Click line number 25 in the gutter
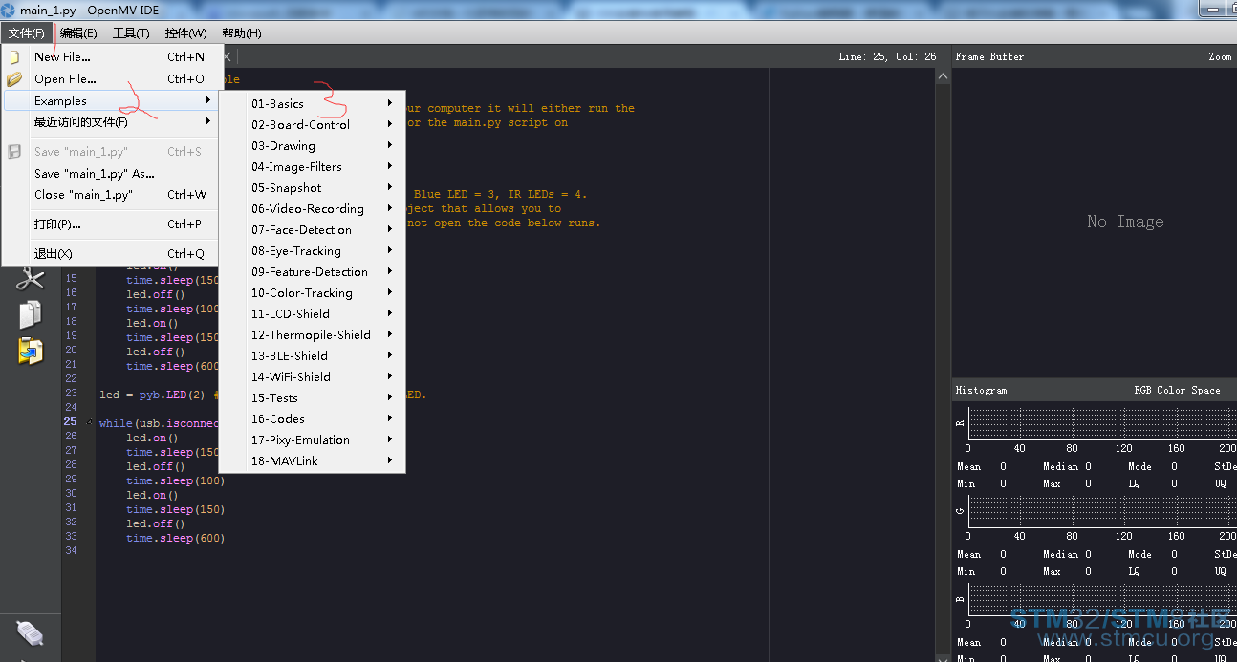The width and height of the screenshot is (1237, 662). 71,421
